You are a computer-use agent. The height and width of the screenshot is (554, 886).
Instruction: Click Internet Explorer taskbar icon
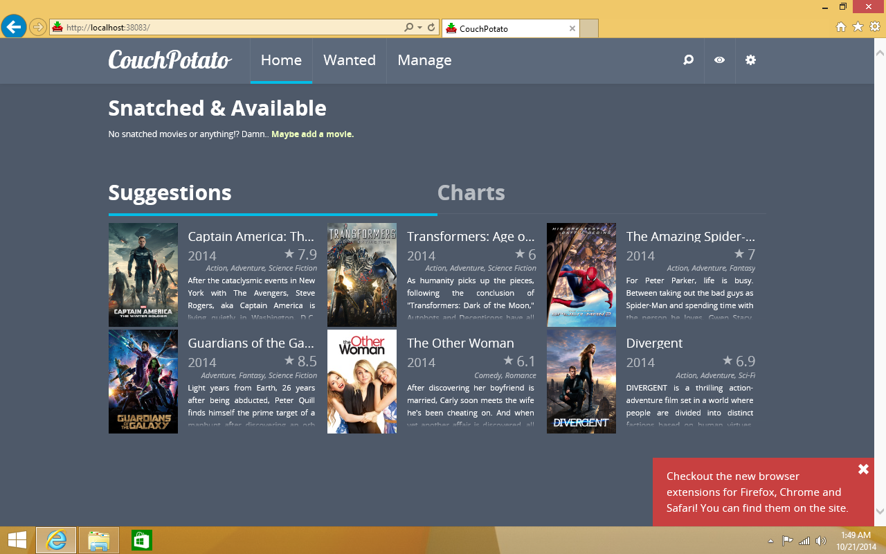(x=56, y=540)
